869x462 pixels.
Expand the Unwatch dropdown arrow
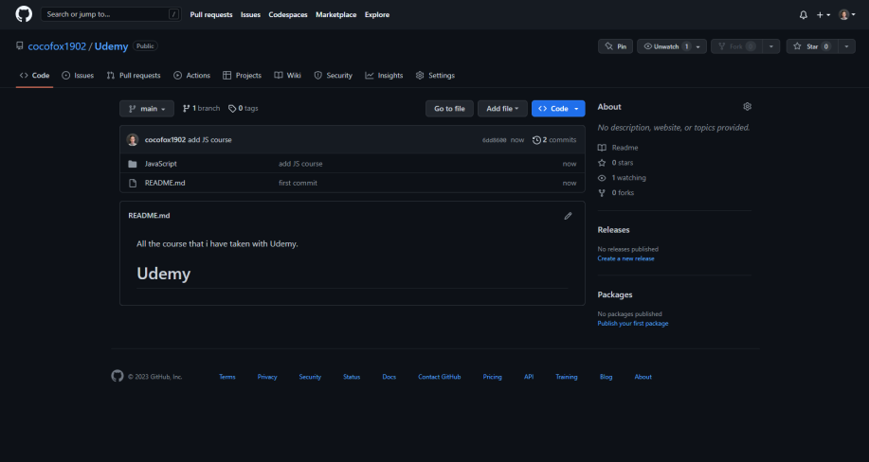click(x=698, y=46)
